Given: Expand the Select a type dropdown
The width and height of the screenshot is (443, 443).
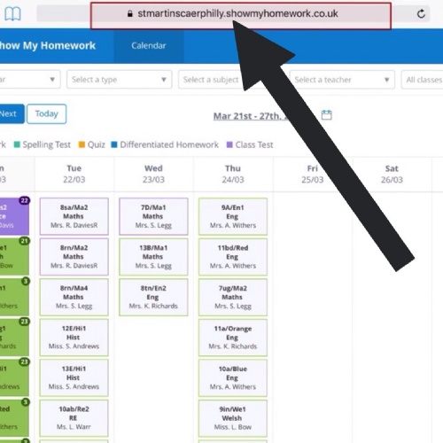Looking at the screenshot, I should (x=120, y=80).
